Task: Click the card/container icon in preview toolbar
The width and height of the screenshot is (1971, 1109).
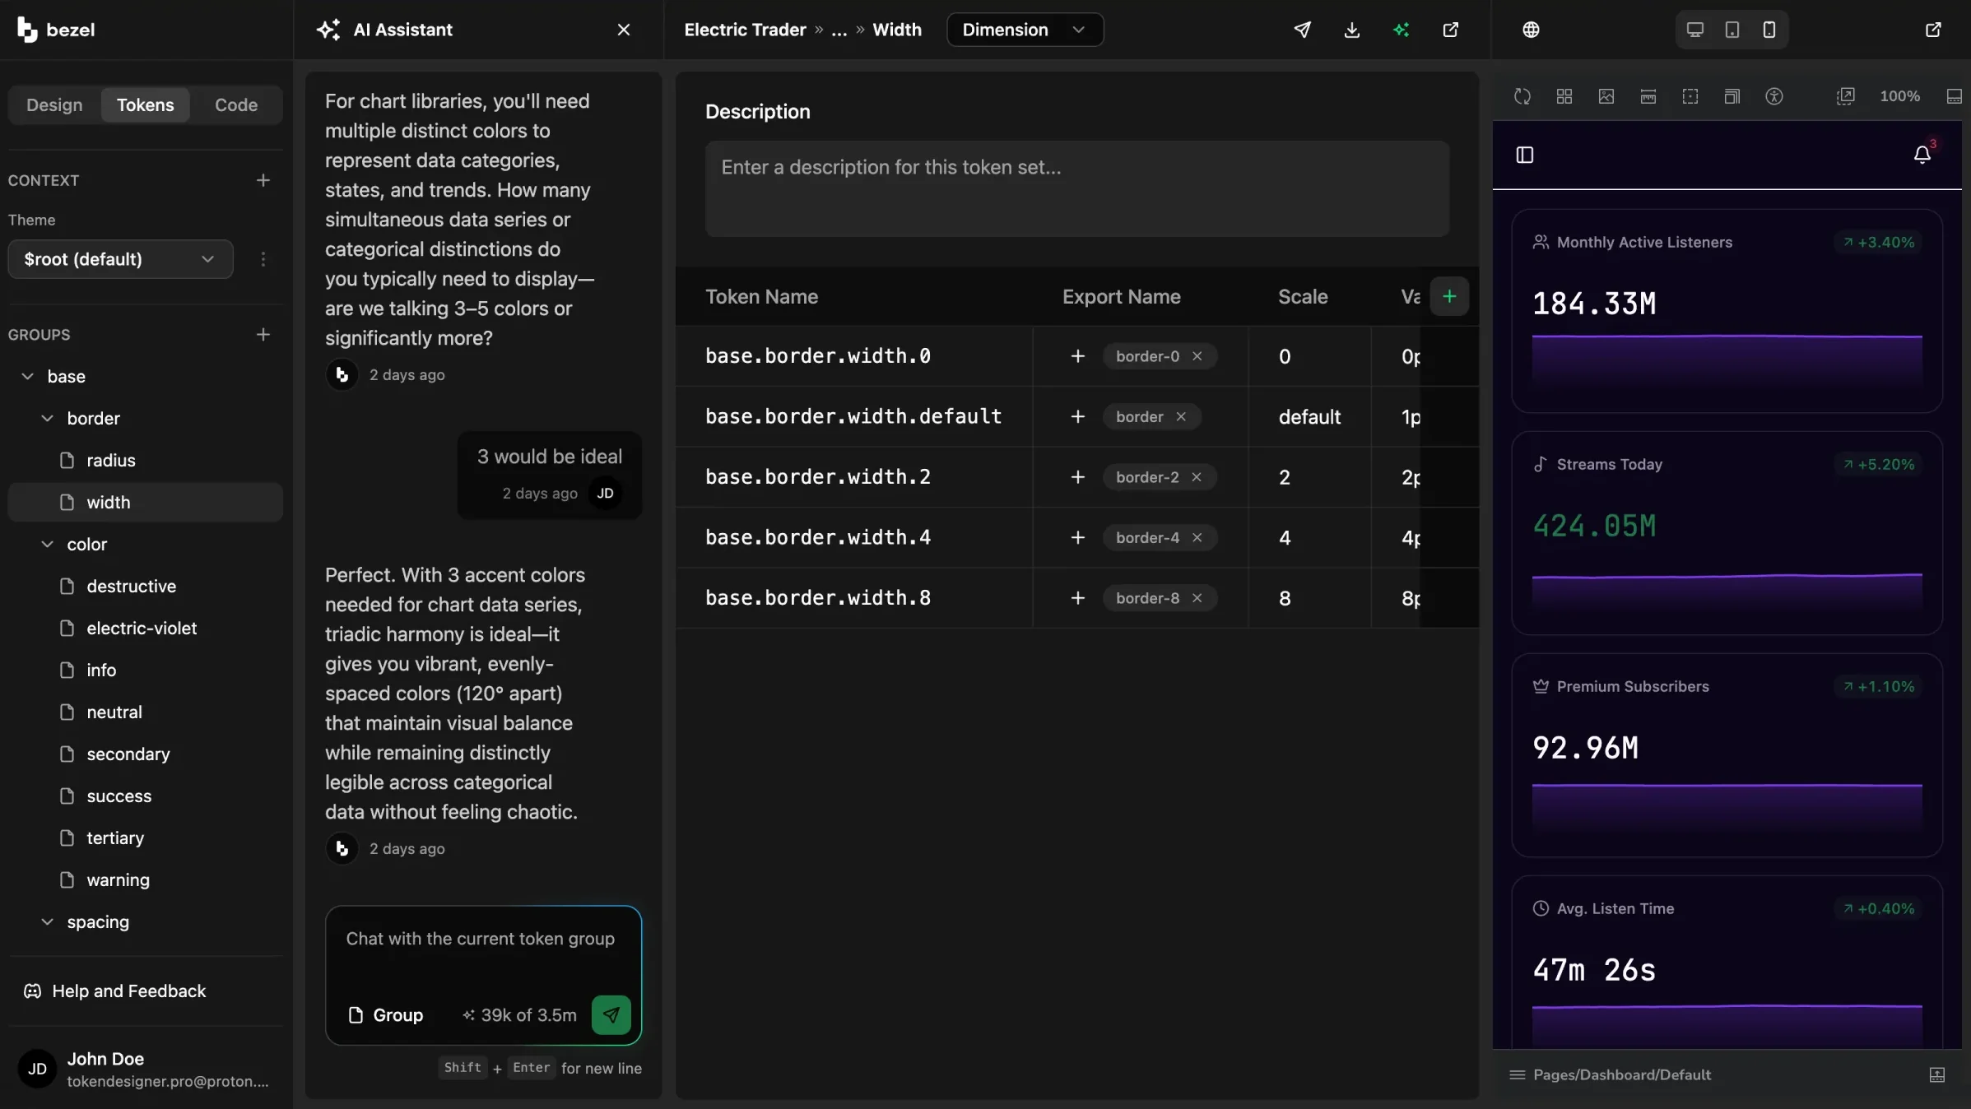Action: [x=1648, y=96]
